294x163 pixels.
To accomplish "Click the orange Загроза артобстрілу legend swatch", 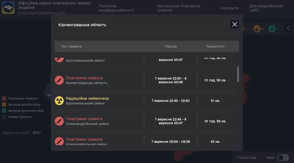I will tap(4, 105).
